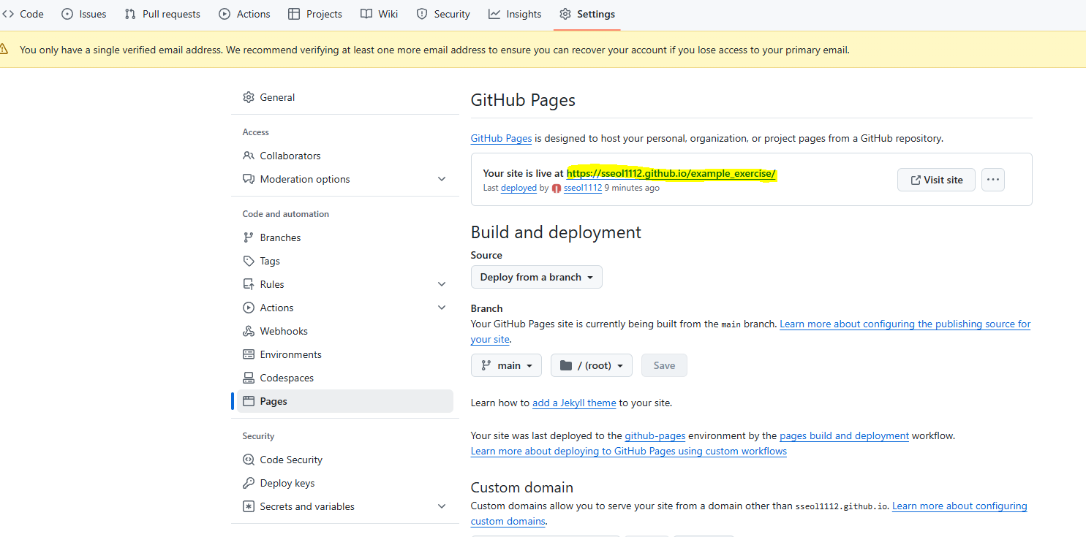Open the Actions tab in top navigation
Screen dimensions: 1086x537
pos(244,14)
